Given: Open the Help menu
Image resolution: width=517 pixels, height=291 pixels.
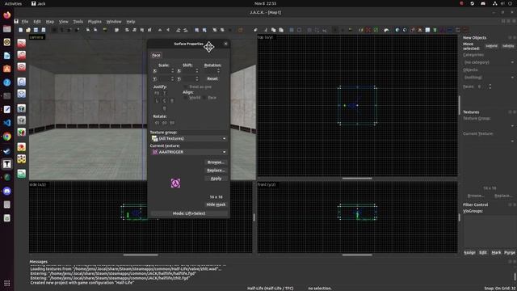Looking at the screenshot, I should [x=131, y=22].
